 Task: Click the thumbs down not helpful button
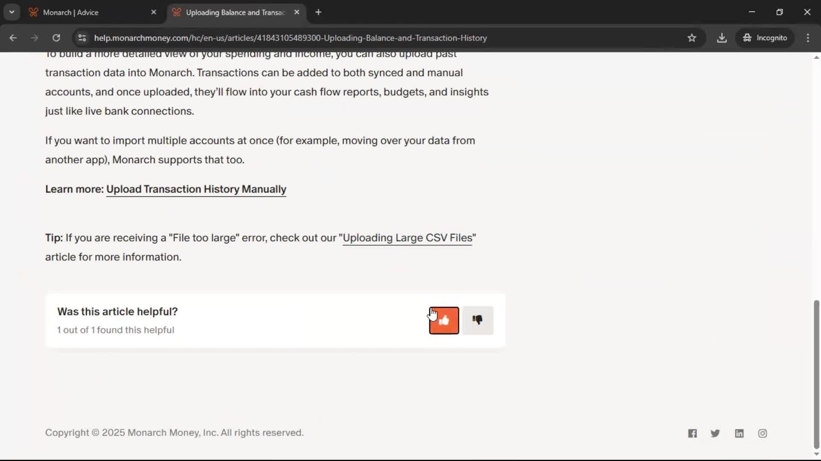click(478, 321)
